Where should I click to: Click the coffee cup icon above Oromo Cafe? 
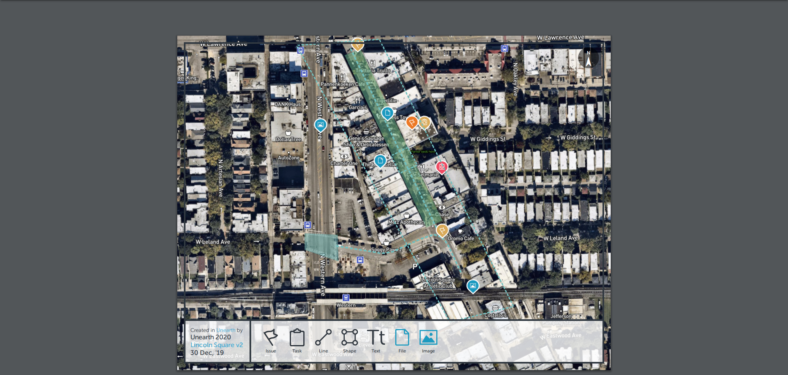point(460,232)
